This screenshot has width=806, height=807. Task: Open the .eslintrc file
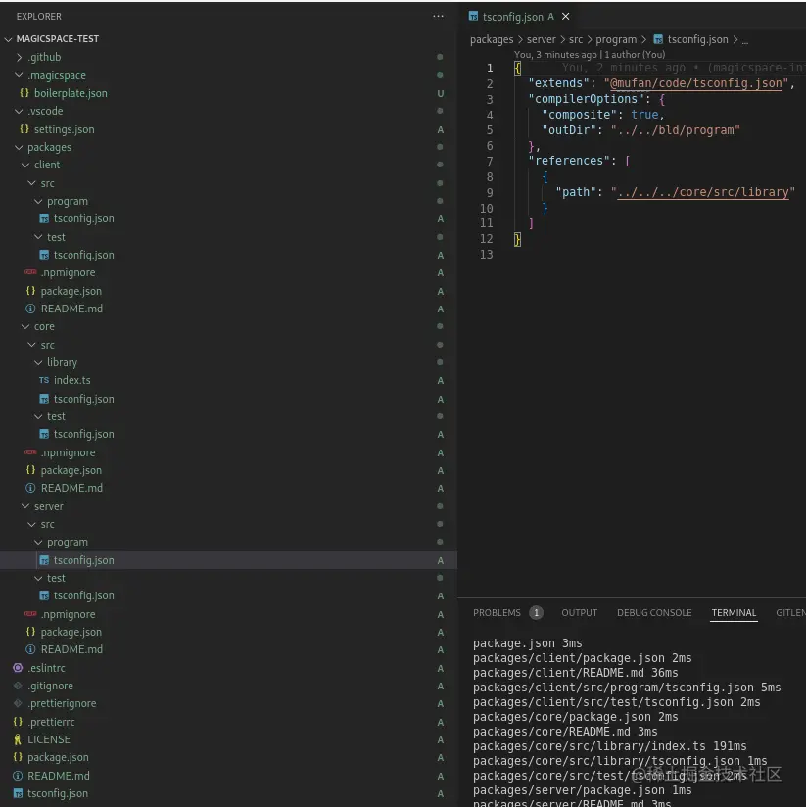coord(46,668)
